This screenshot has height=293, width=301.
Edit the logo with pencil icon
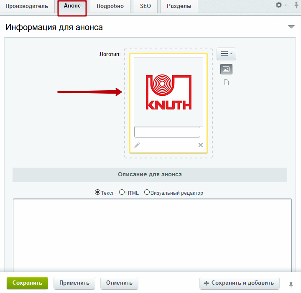point(137,145)
